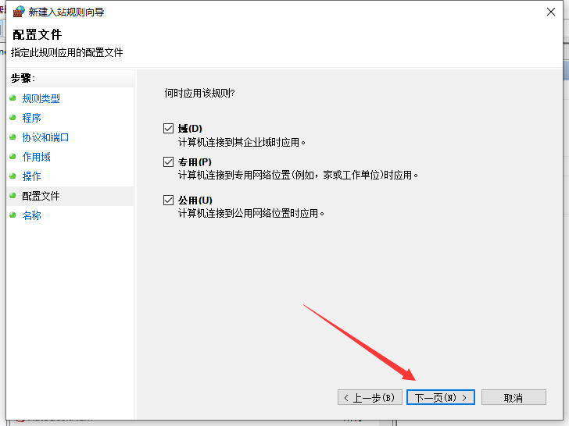This screenshot has height=426, width=569.
Task: Click the green bullet beside 操作
Action: click(13, 176)
